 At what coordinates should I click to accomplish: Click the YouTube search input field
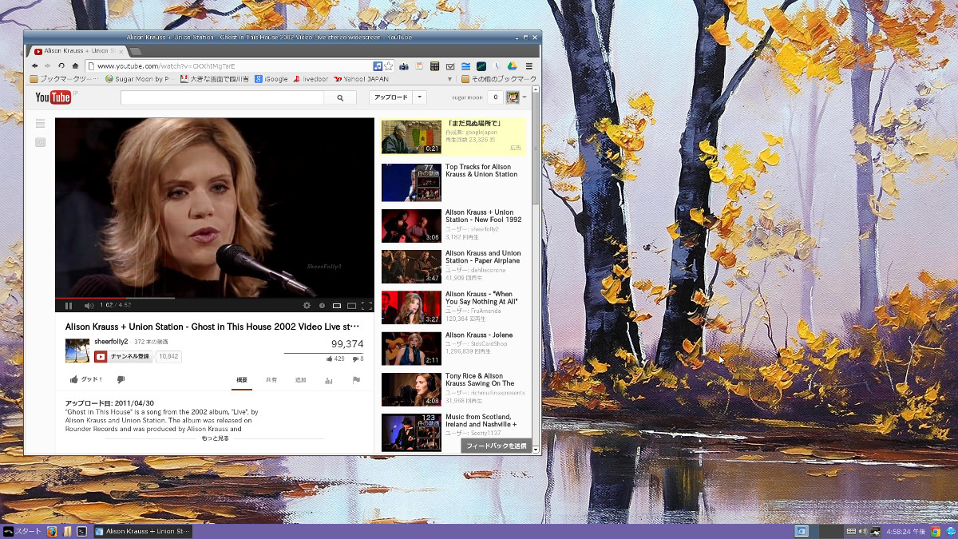(x=222, y=97)
